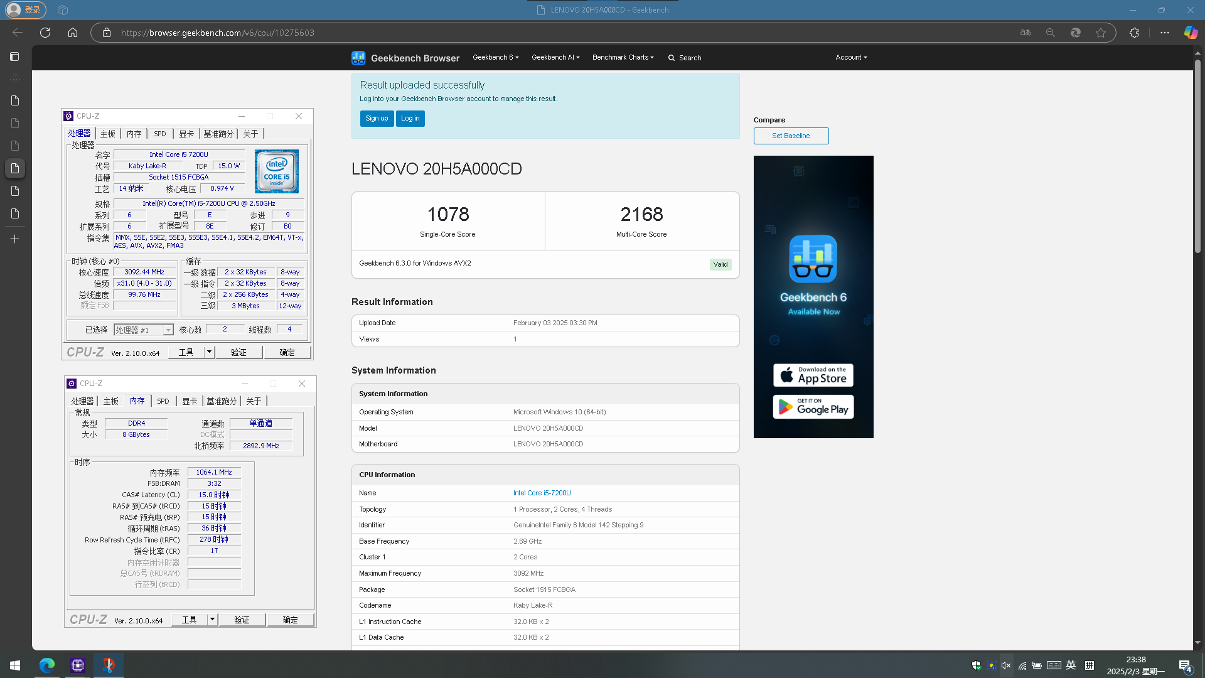Click the page vertical scrollbar thumb
Viewport: 1205px width, 678px height.
(1197, 157)
